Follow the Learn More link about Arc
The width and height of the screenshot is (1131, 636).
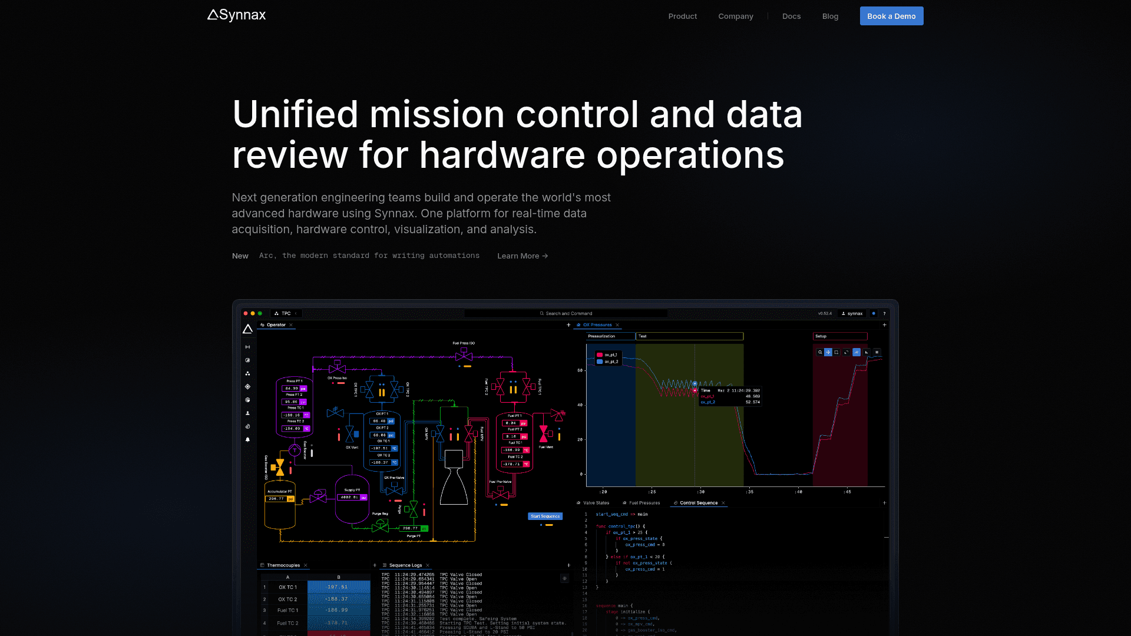pyautogui.click(x=522, y=256)
